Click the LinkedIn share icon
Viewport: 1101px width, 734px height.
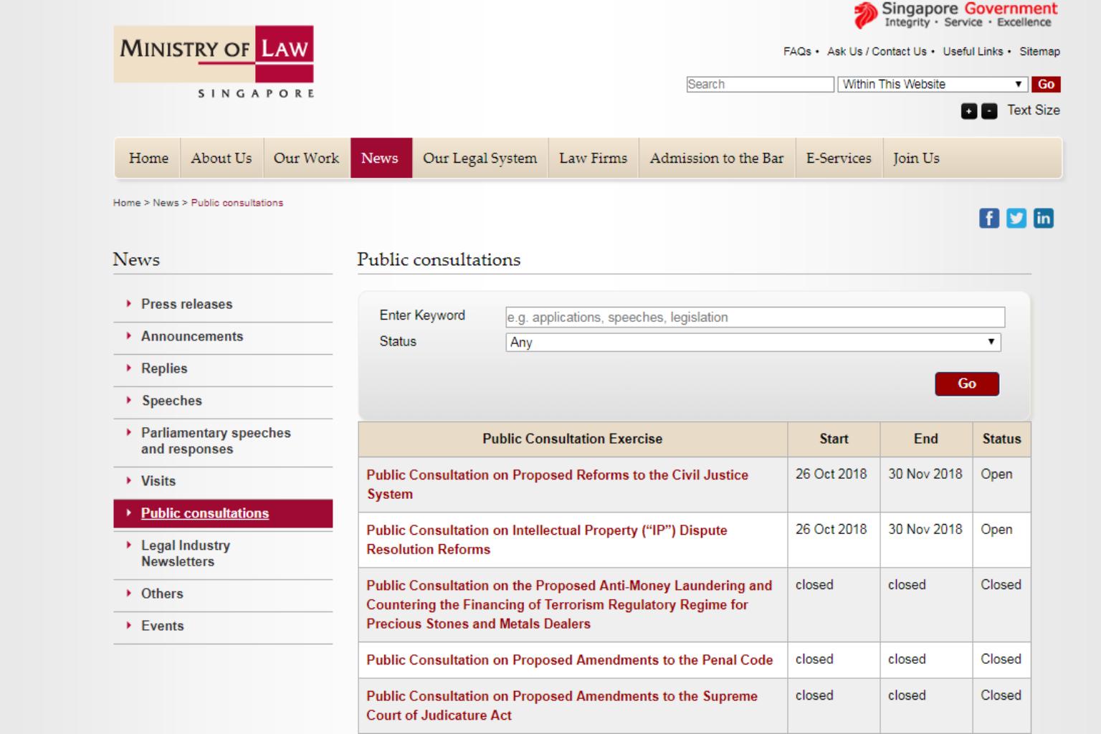click(x=1043, y=218)
